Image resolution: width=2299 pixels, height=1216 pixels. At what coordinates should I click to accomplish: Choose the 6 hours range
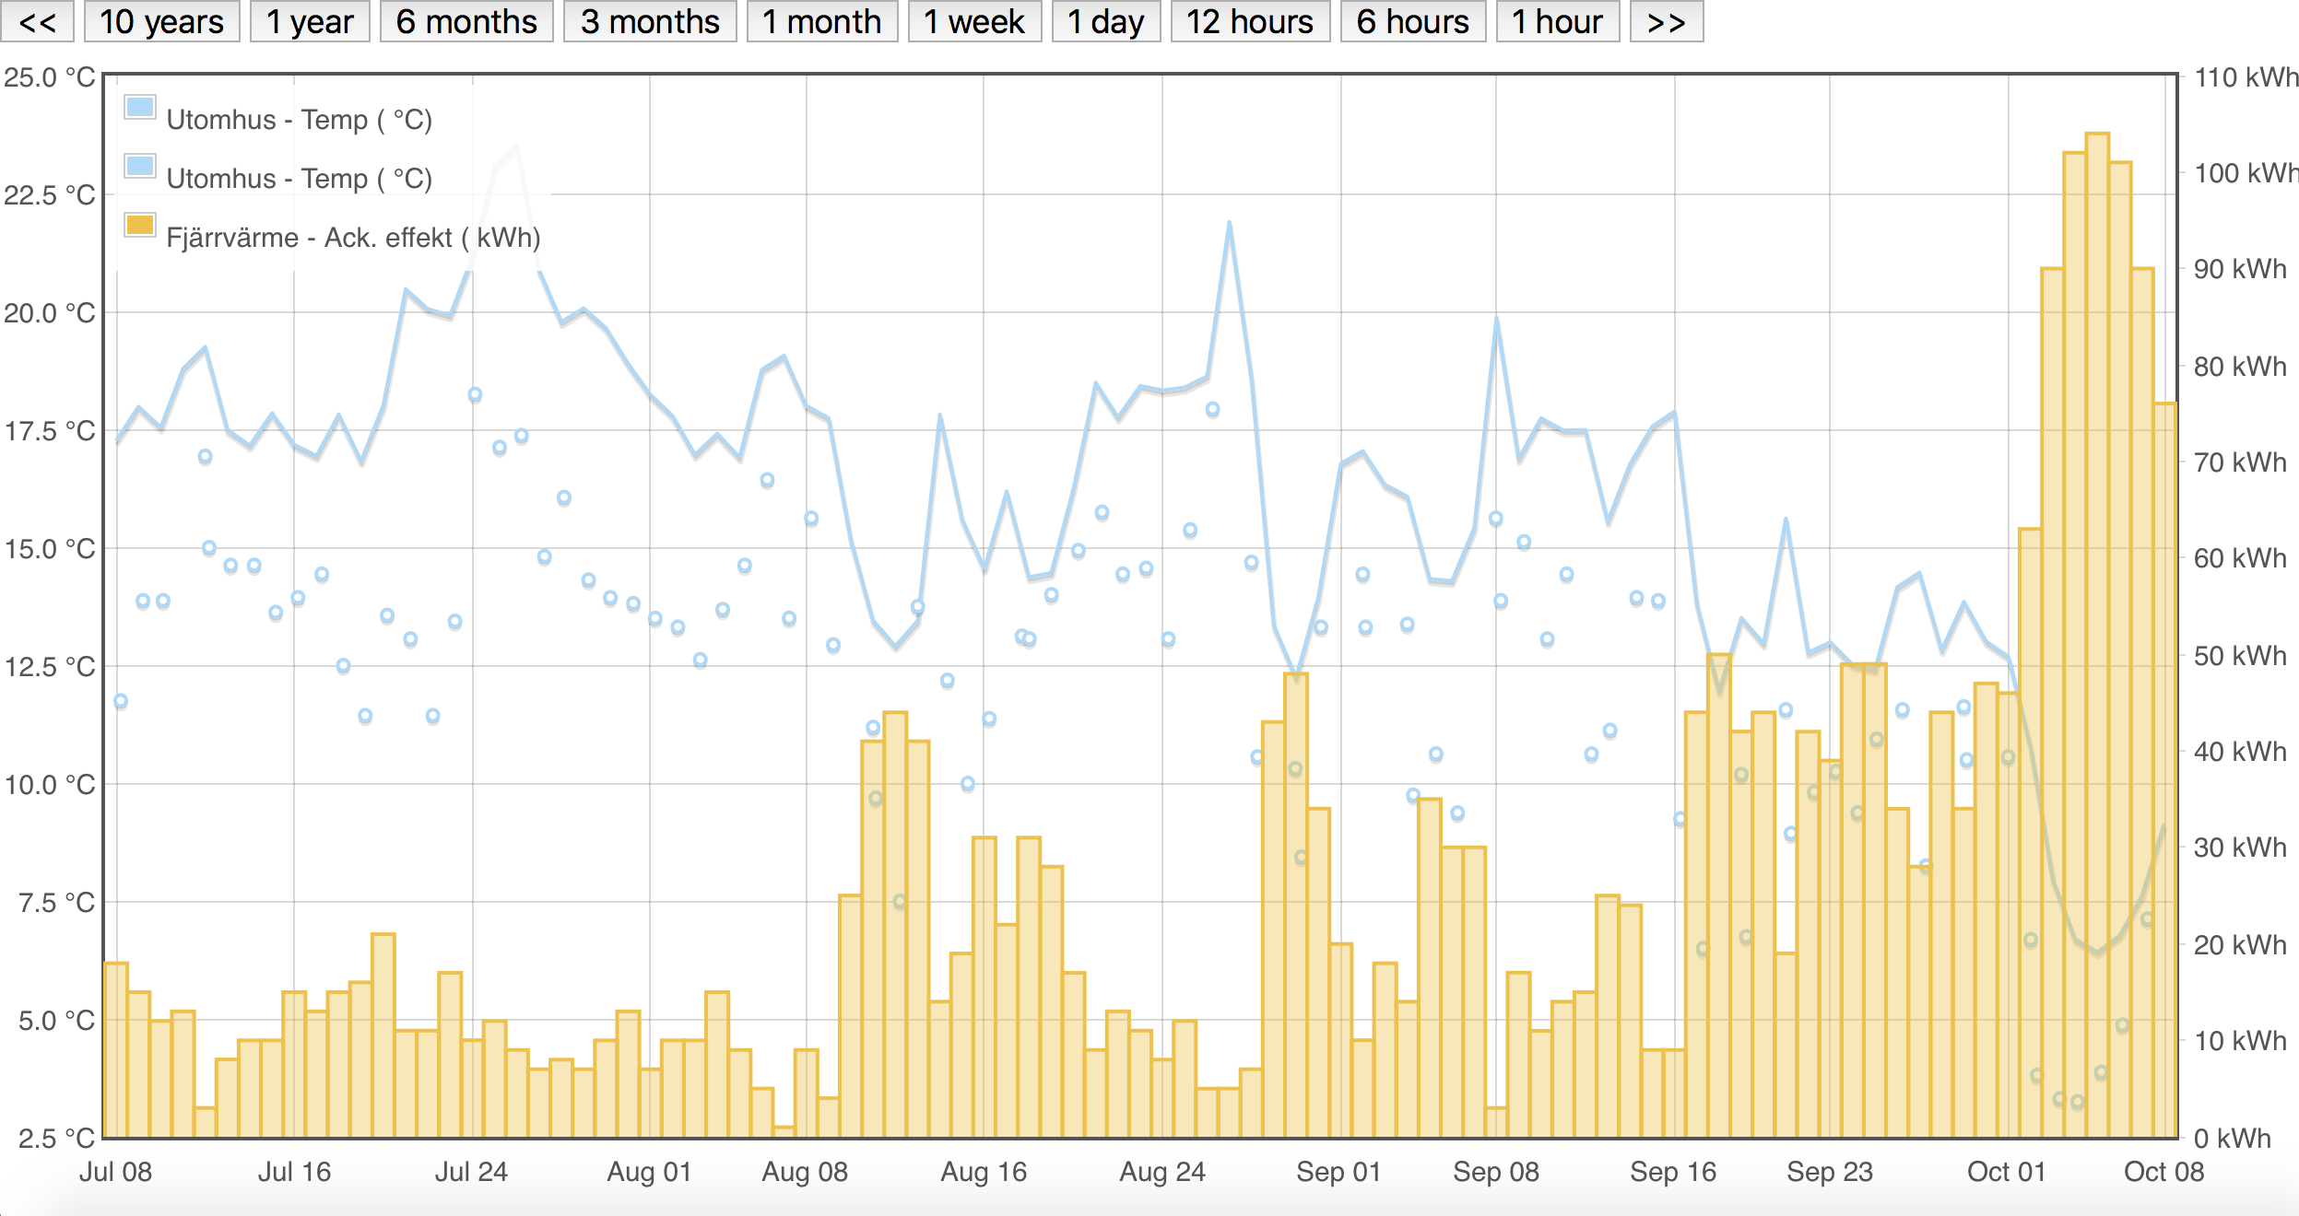pyautogui.click(x=1413, y=21)
